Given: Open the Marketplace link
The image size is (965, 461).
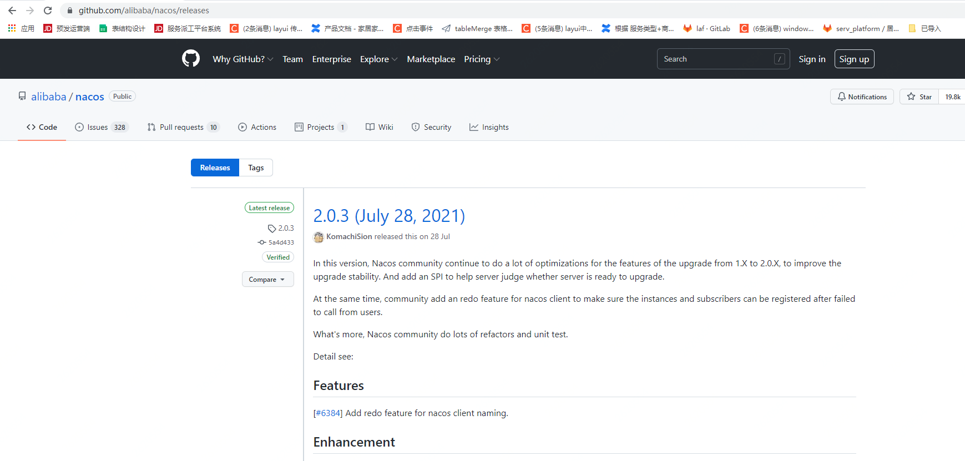Looking at the screenshot, I should coord(431,59).
